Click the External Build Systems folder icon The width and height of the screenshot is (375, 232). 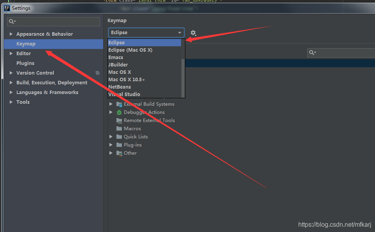pyautogui.click(x=119, y=104)
